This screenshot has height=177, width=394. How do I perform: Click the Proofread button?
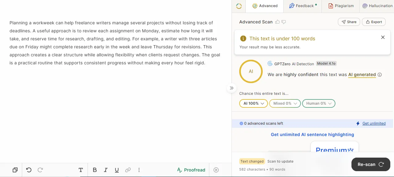[x=191, y=170]
